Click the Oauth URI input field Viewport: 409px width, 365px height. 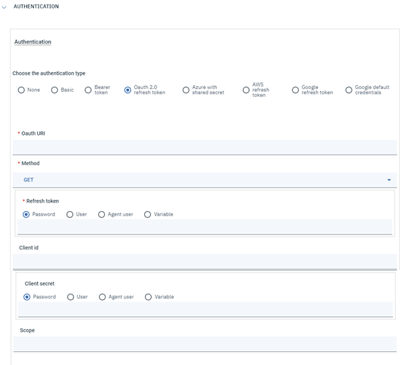click(204, 147)
